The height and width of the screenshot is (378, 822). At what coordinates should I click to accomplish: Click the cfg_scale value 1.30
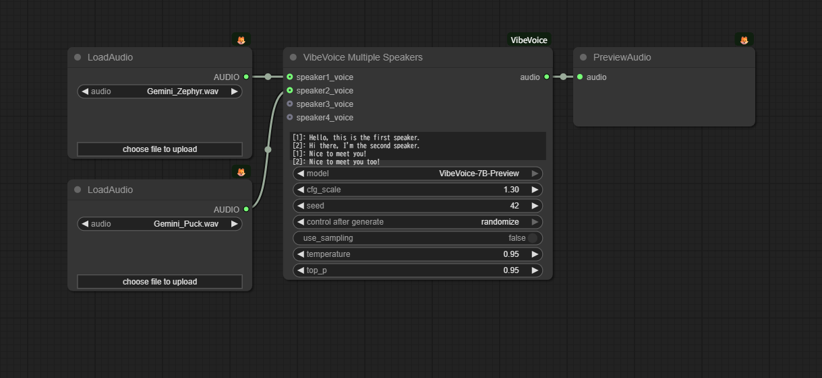[511, 190]
